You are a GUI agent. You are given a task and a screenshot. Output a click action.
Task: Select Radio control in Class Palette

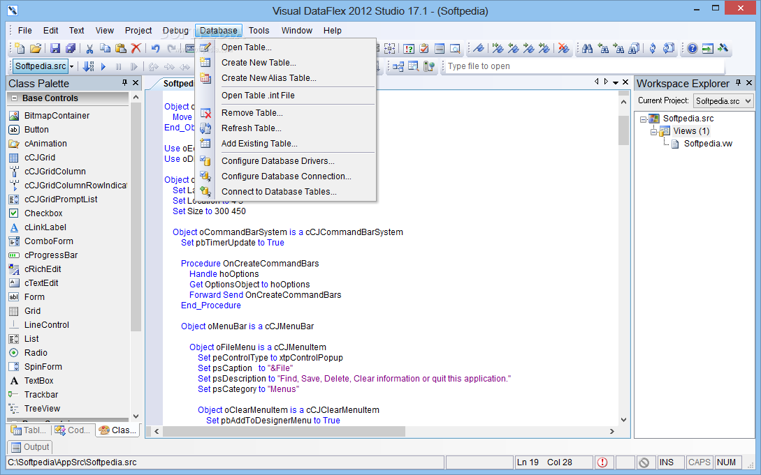36,352
